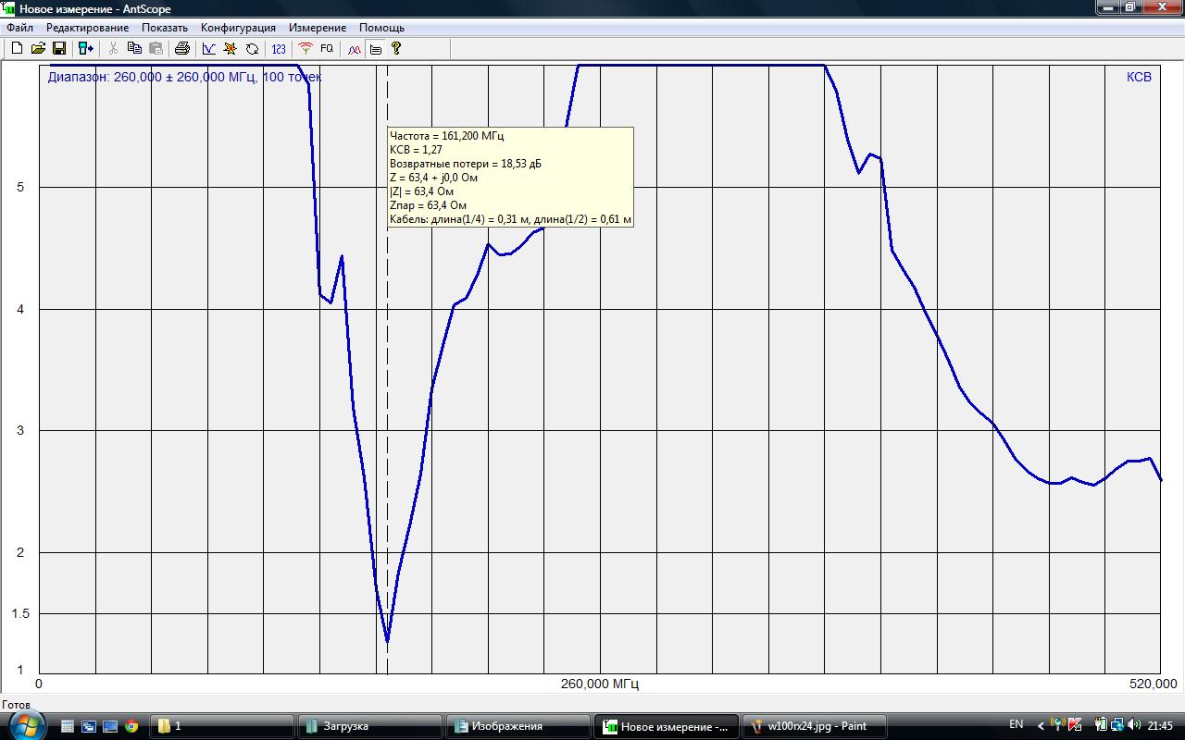This screenshot has width=1185, height=740.
Task: Click the EN language indicator
Action: point(1016,725)
